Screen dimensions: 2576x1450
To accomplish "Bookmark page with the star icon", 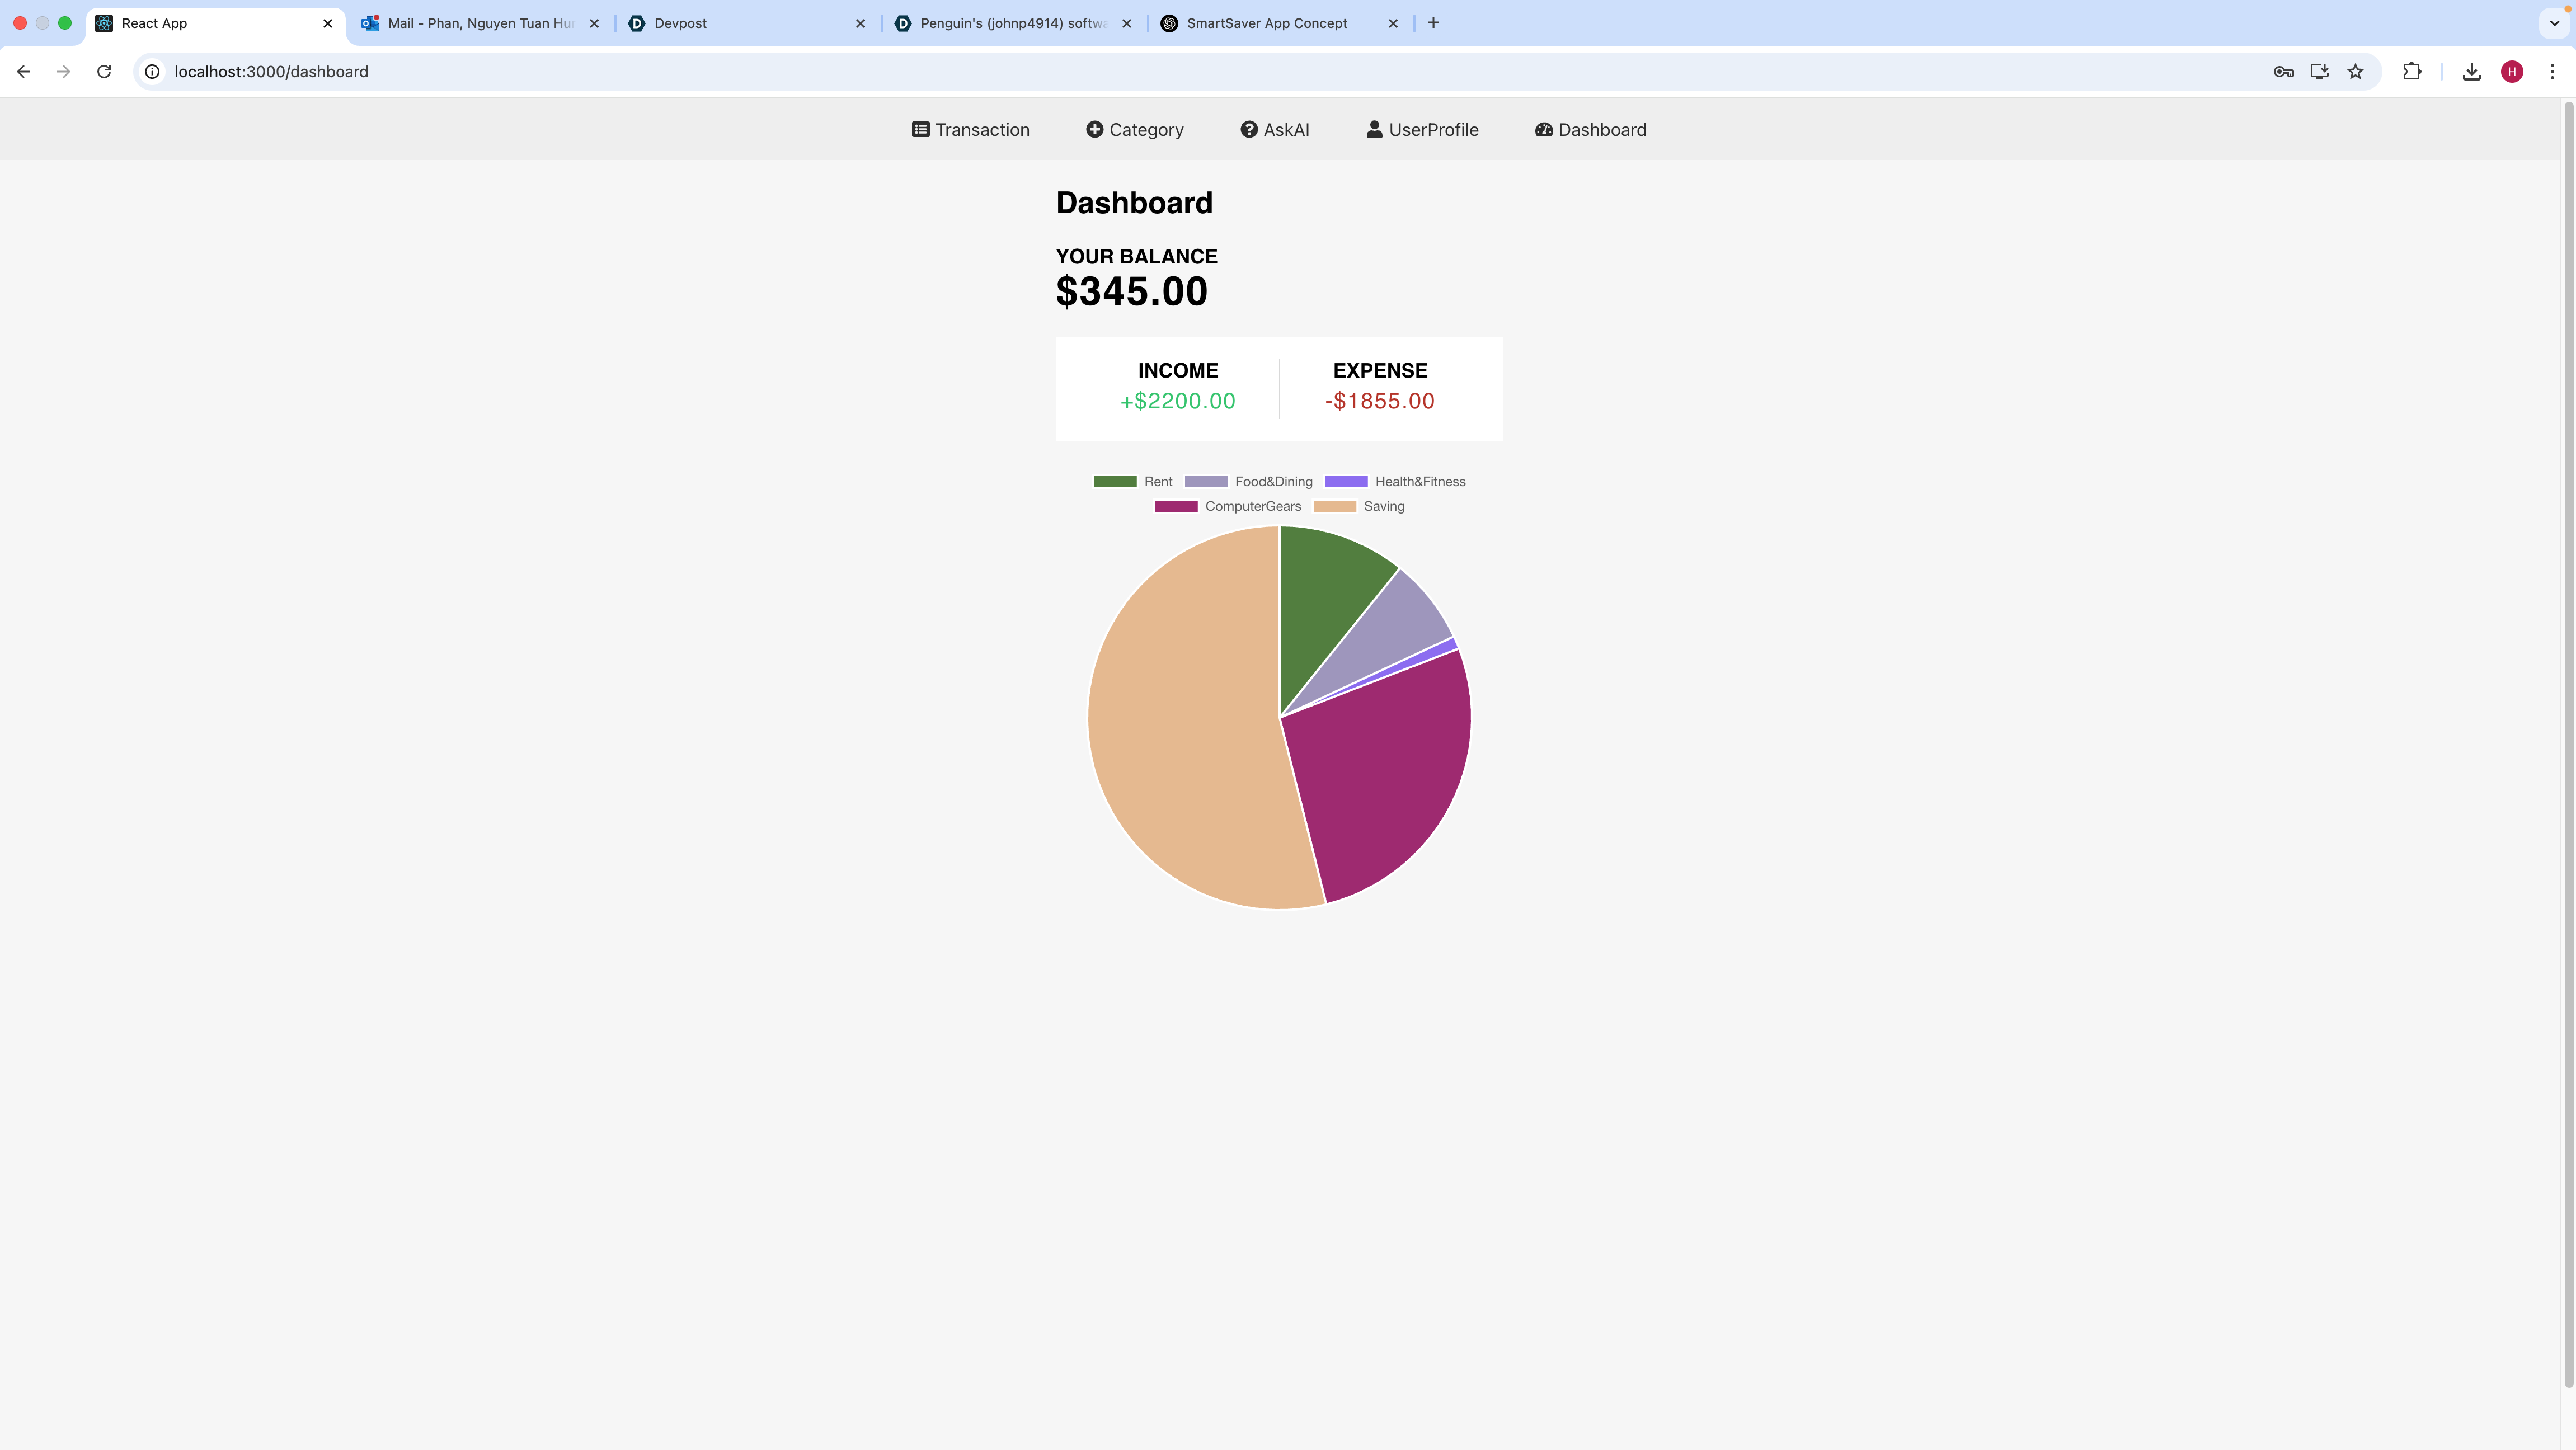I will pyautogui.click(x=2355, y=72).
